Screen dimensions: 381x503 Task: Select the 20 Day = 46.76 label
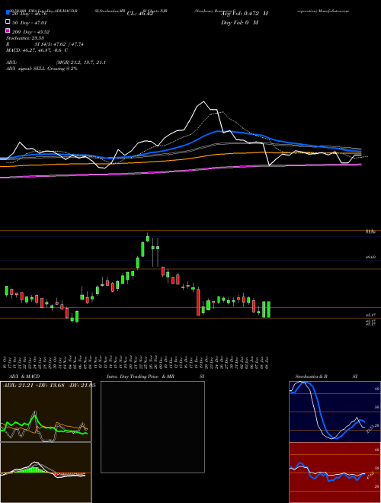pyautogui.click(x=29, y=14)
